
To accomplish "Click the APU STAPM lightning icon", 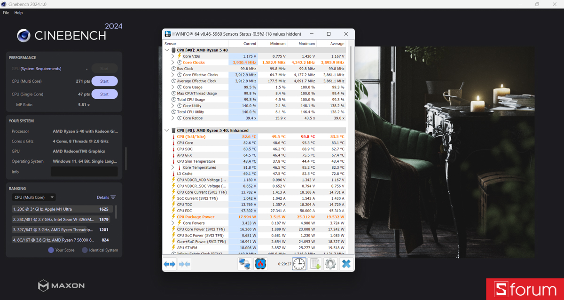I will (x=173, y=248).
